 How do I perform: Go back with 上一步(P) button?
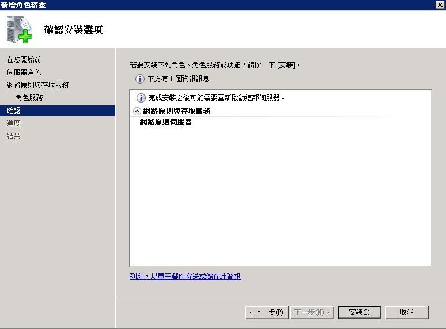[267, 312]
